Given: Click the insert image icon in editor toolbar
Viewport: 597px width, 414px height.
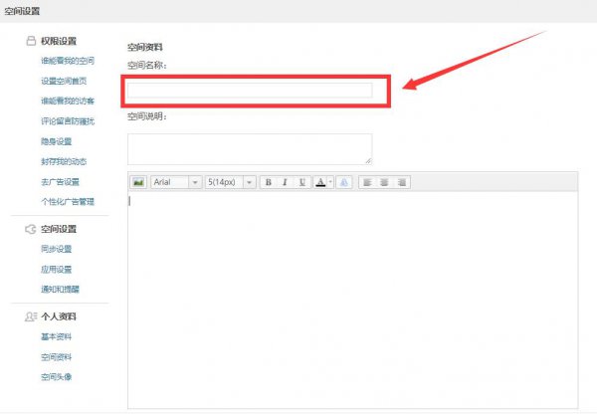Looking at the screenshot, I should pyautogui.click(x=138, y=182).
